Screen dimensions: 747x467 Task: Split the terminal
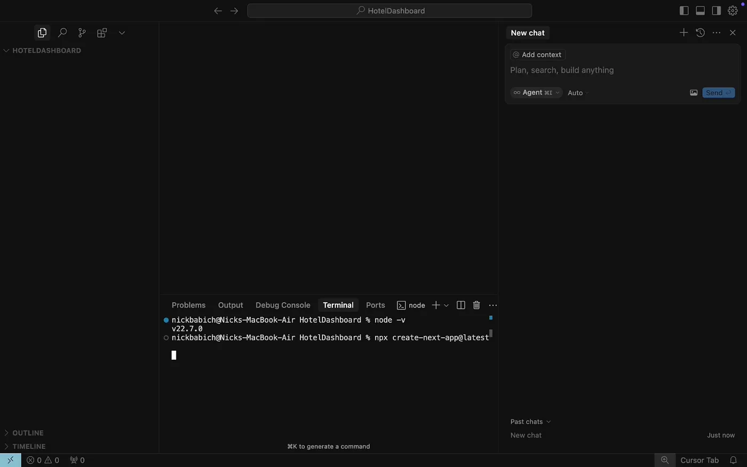tap(460, 305)
